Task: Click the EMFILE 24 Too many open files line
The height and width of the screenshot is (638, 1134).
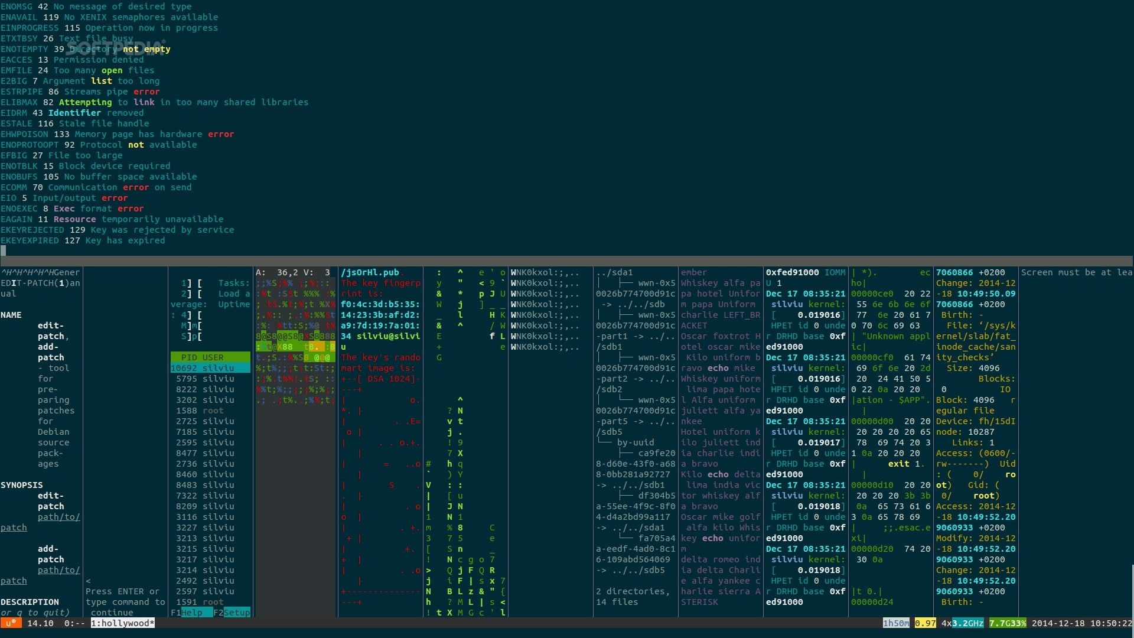Action: (77, 70)
